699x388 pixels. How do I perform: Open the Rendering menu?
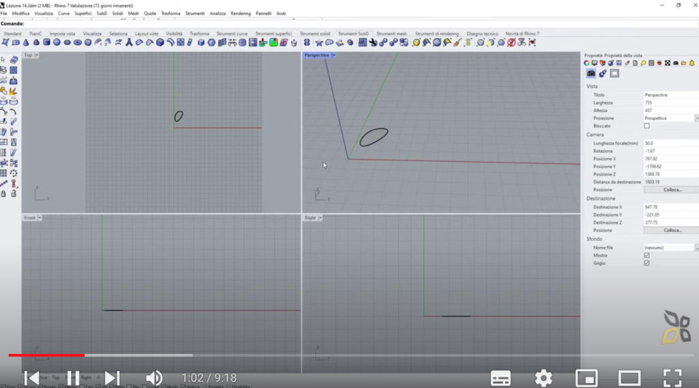pyautogui.click(x=241, y=14)
